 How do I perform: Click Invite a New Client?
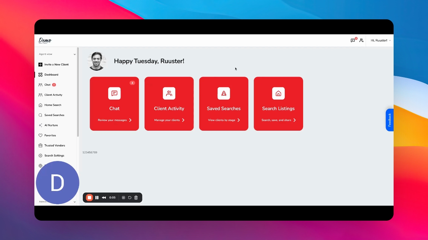coord(56,65)
